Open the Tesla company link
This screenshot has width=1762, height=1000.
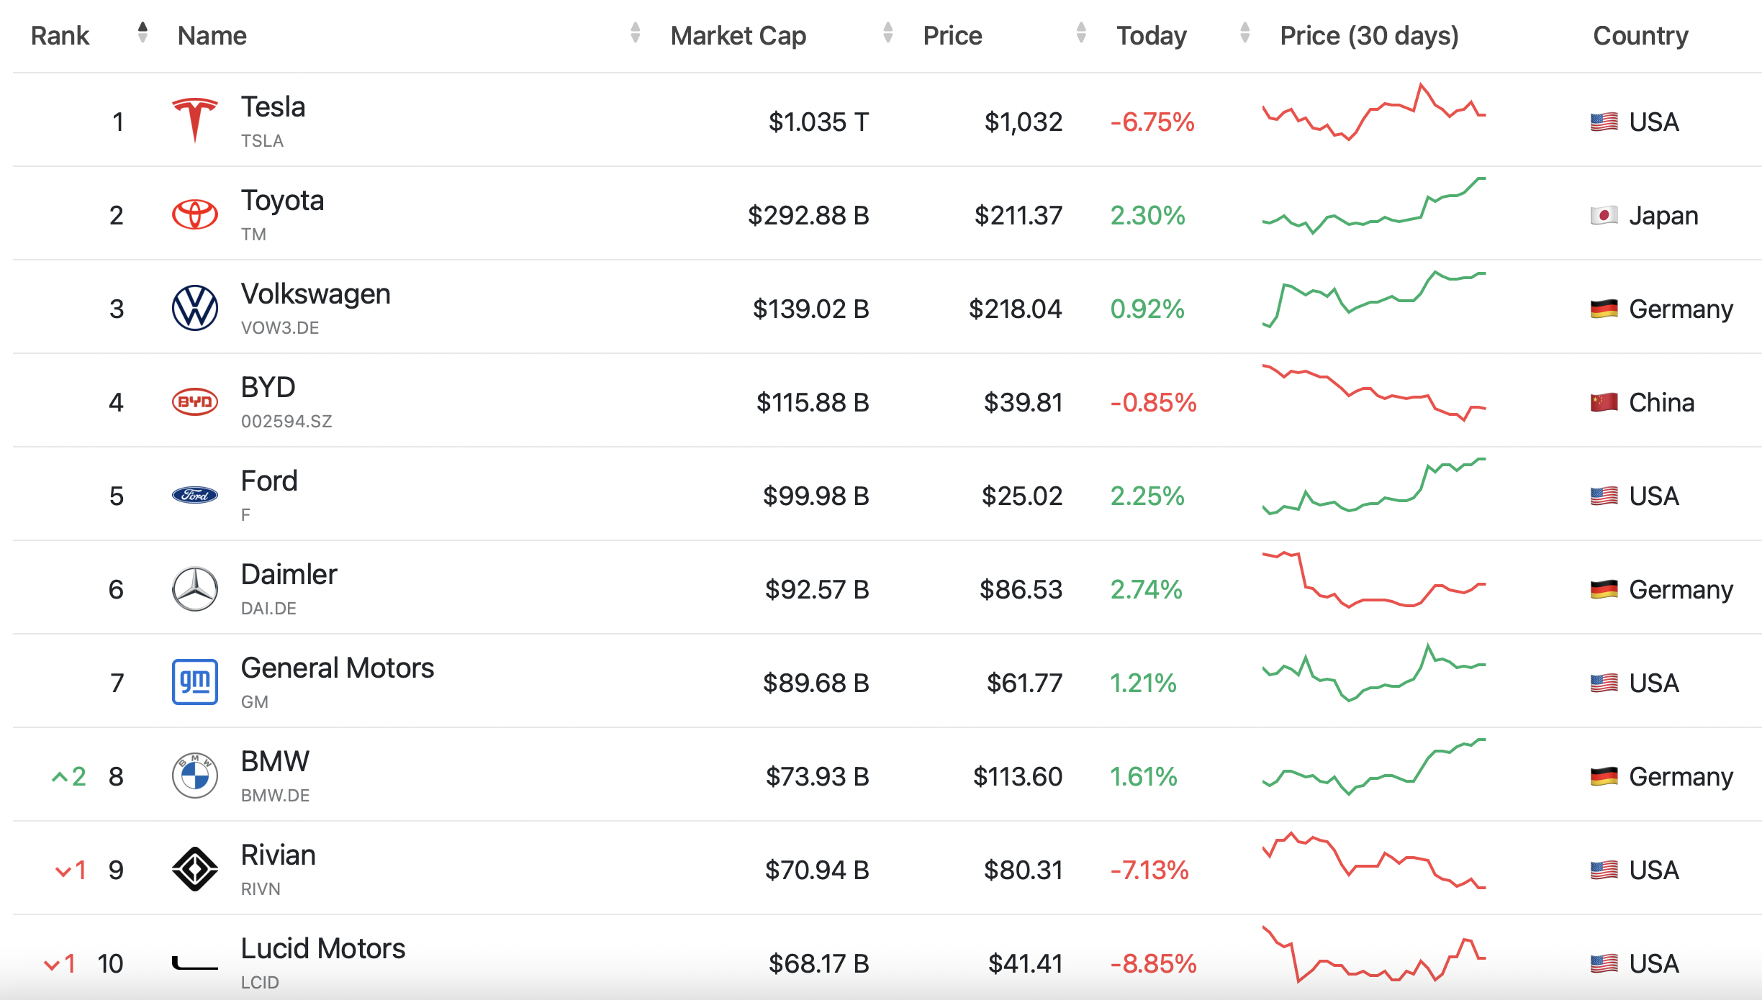click(x=273, y=106)
